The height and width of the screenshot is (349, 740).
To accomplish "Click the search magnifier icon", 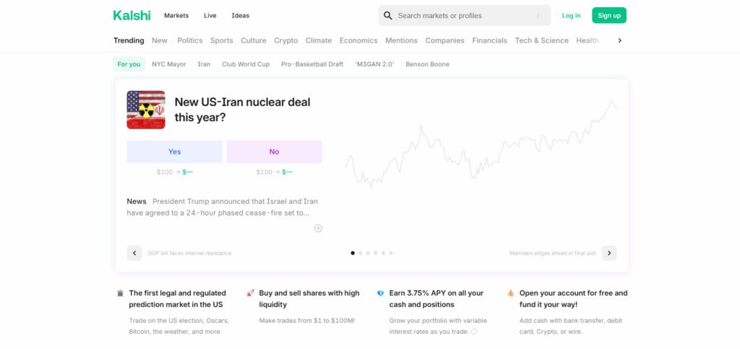I will [x=388, y=16].
